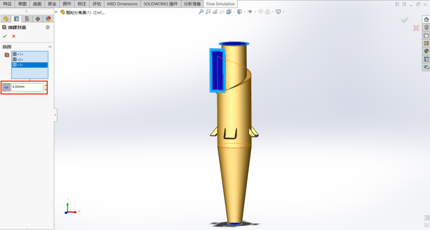The height and width of the screenshot is (230, 430).
Task: Open View Palette in task pane
Action: click(426, 43)
